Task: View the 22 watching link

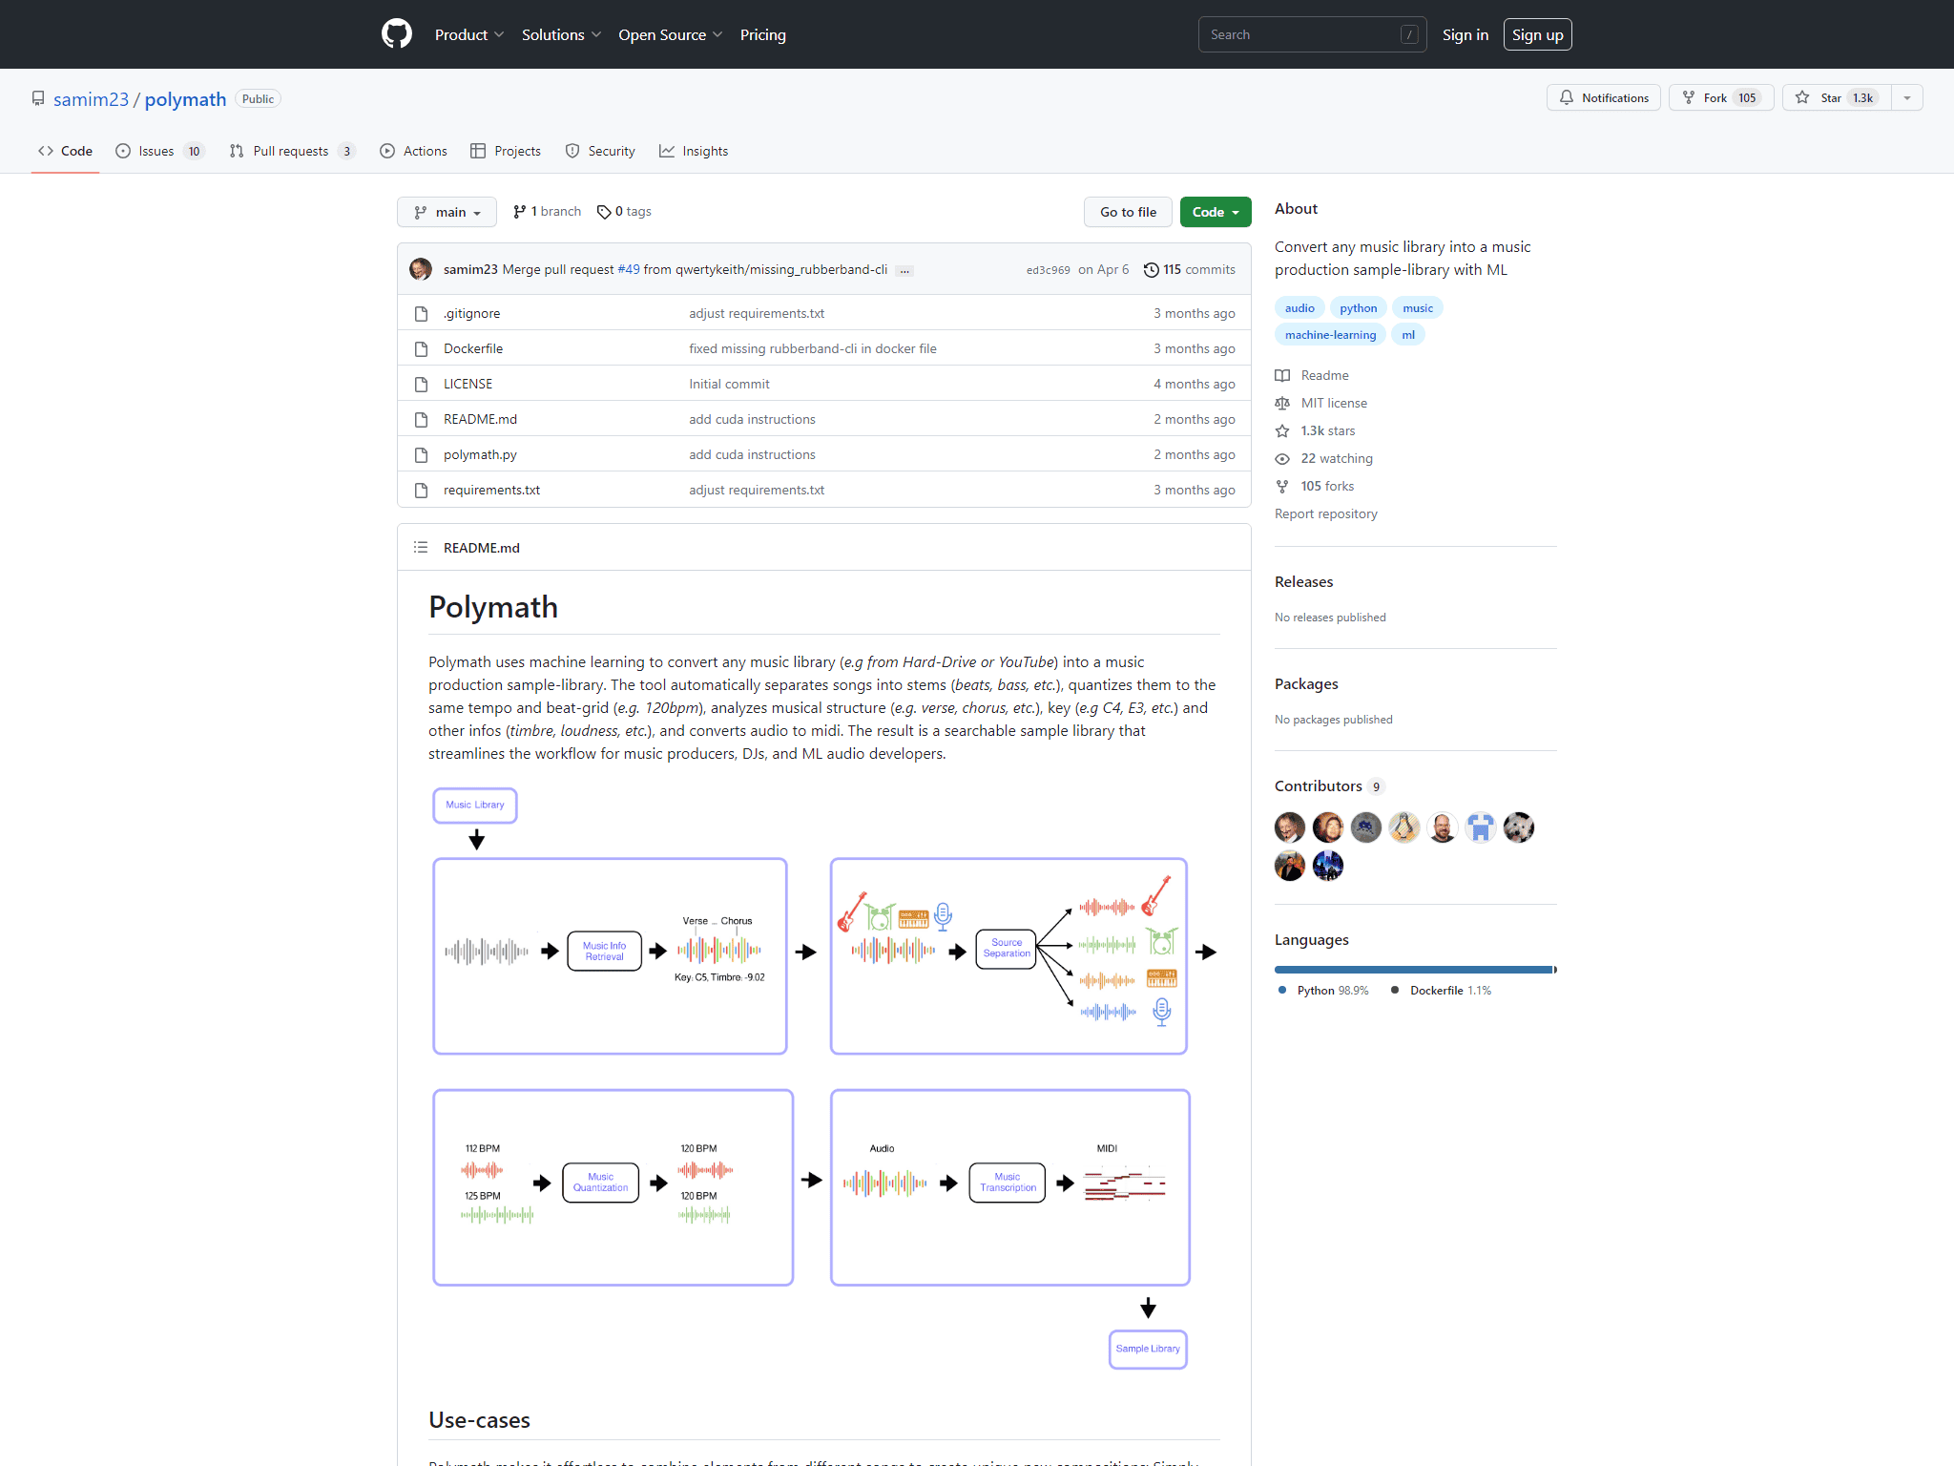Action: tap(1323, 458)
